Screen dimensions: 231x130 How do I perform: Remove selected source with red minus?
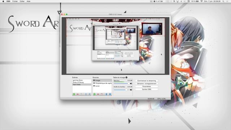pos(98,94)
